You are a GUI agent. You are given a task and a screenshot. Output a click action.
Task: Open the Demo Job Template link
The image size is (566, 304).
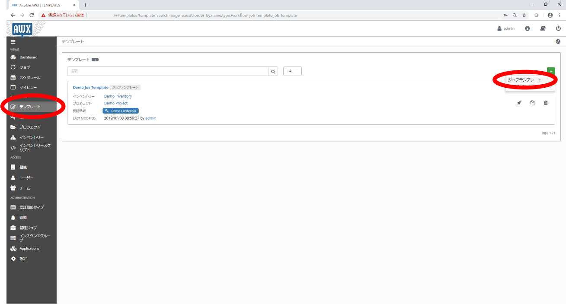tap(90, 87)
